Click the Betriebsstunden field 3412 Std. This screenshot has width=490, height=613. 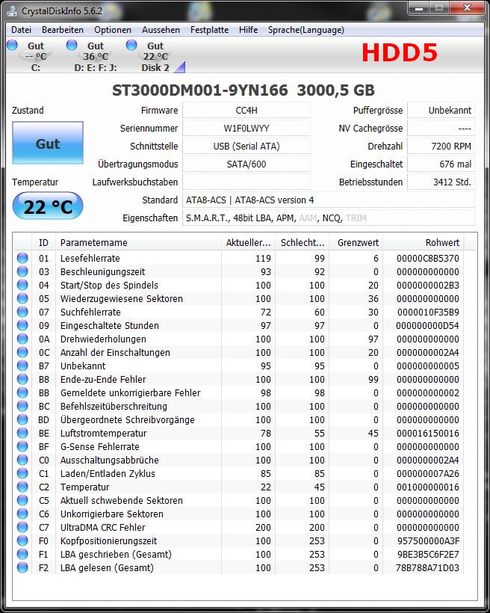[441, 182]
